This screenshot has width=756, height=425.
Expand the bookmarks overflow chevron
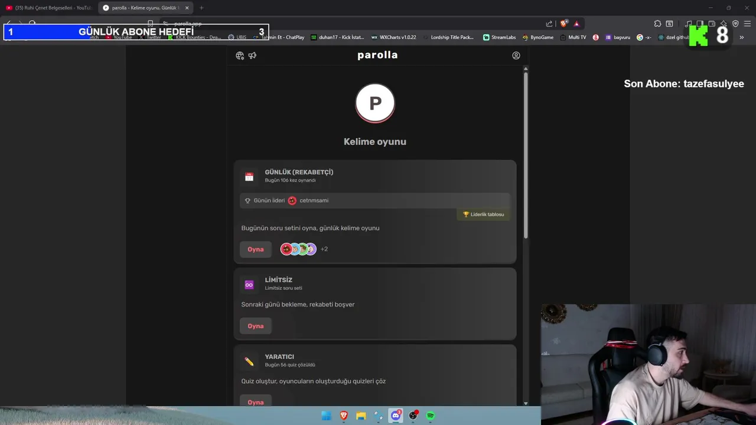[742, 37]
